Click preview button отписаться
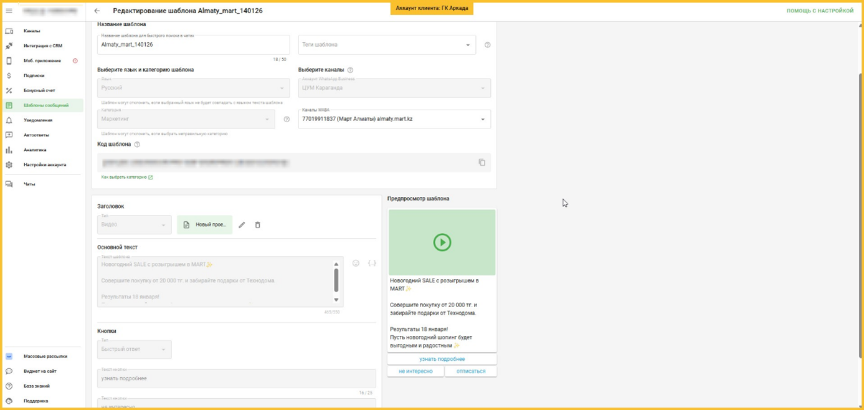 coord(470,371)
